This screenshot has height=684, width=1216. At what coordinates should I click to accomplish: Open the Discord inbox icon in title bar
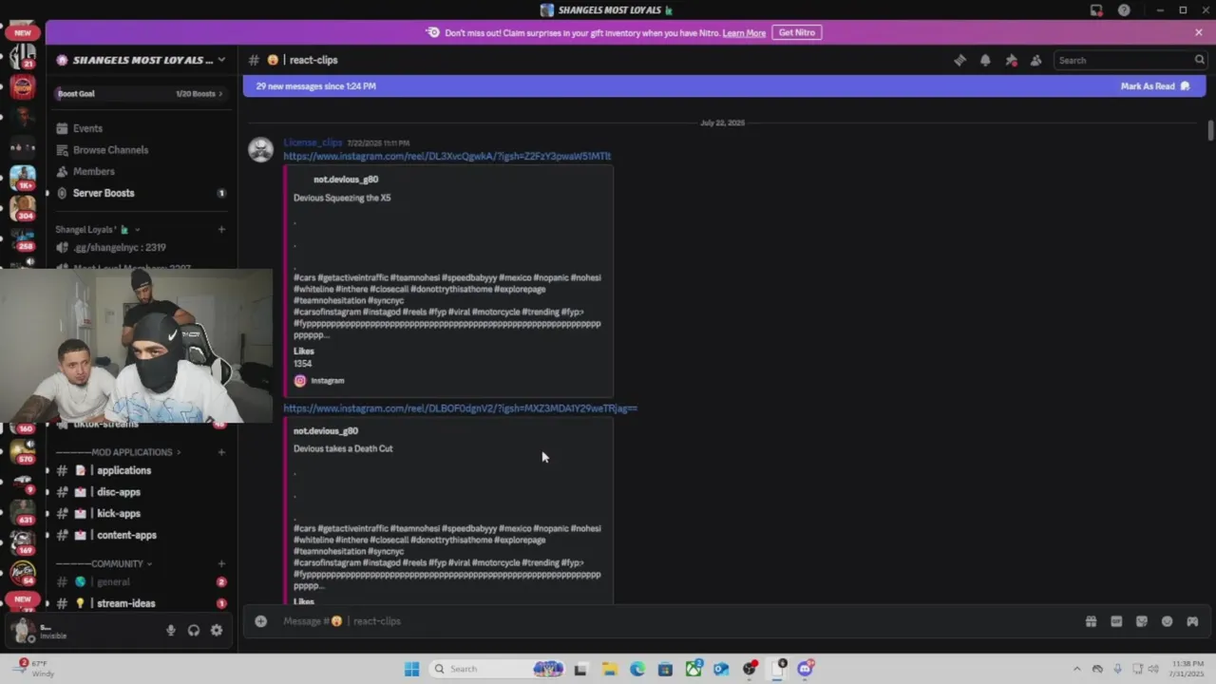click(x=1096, y=10)
